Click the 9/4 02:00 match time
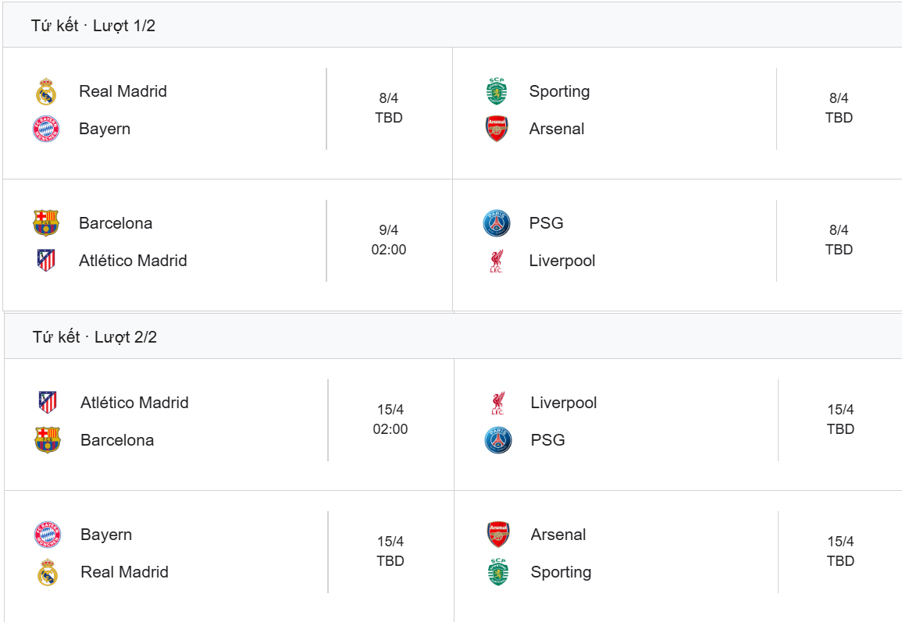The image size is (902, 622). tap(389, 240)
